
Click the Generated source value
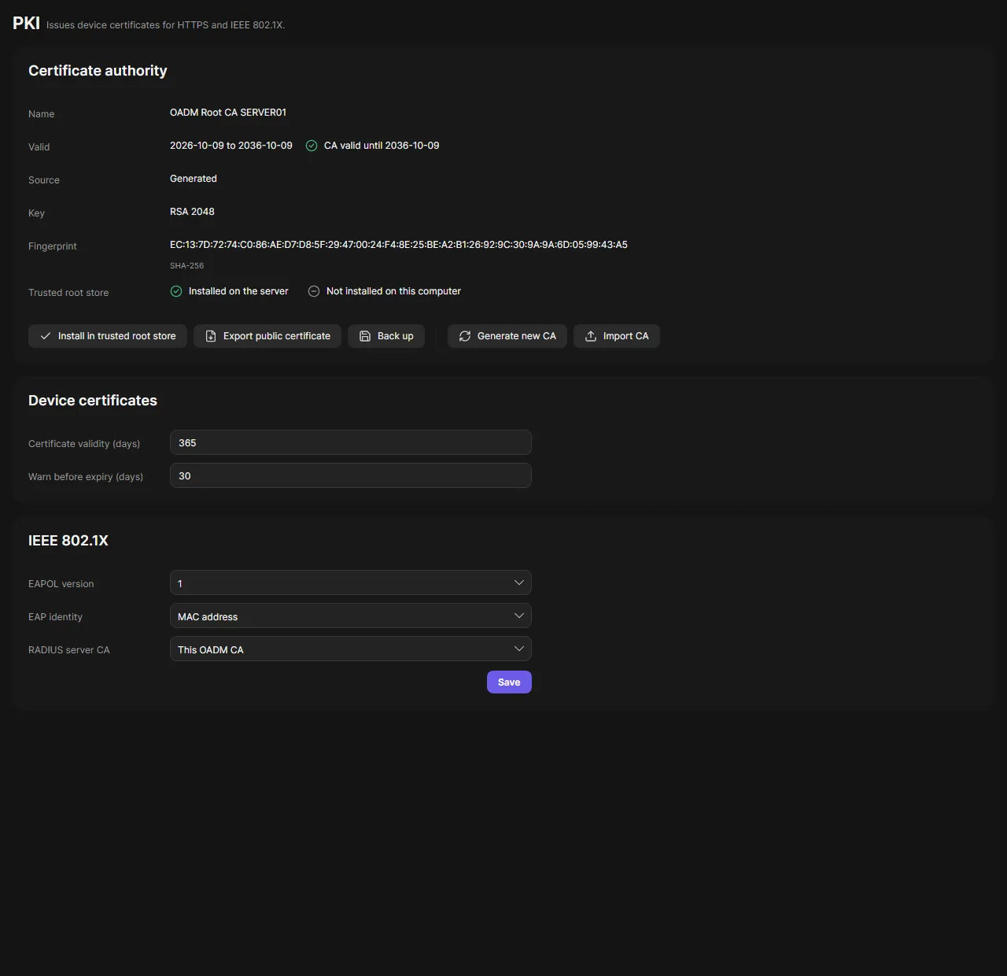[194, 179]
